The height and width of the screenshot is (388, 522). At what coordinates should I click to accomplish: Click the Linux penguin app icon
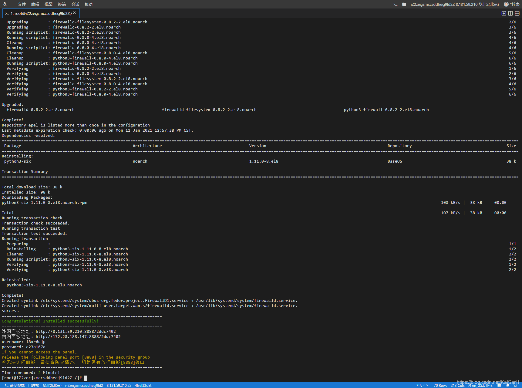point(5,4)
